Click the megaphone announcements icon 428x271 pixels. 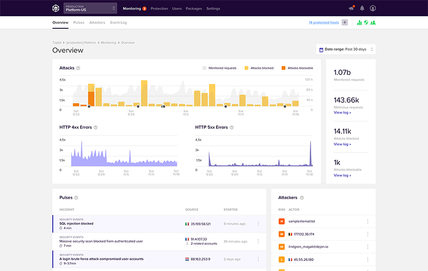click(x=351, y=8)
